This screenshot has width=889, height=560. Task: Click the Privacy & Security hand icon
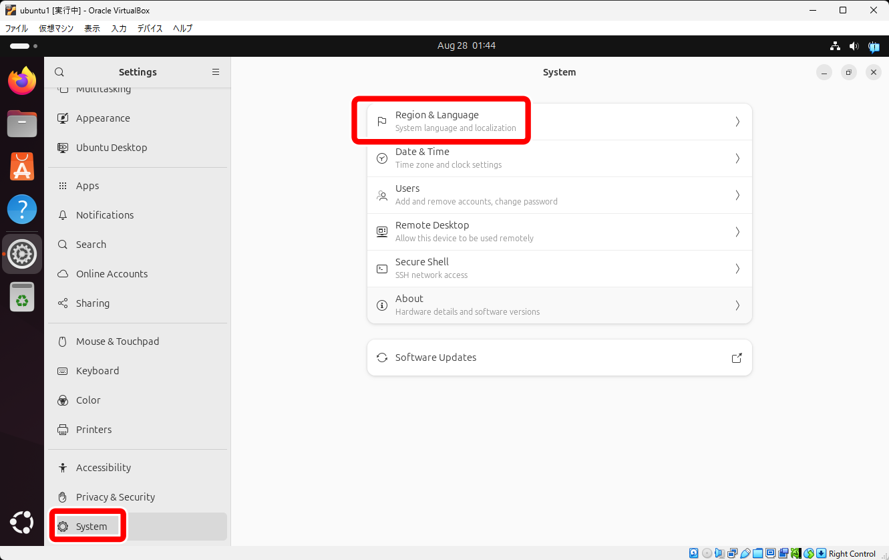[x=63, y=497]
